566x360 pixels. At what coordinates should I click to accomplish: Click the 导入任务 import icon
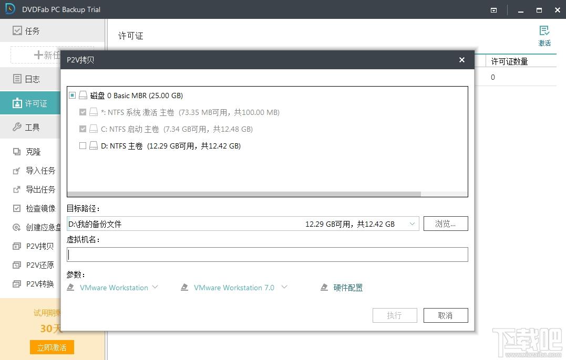17,171
